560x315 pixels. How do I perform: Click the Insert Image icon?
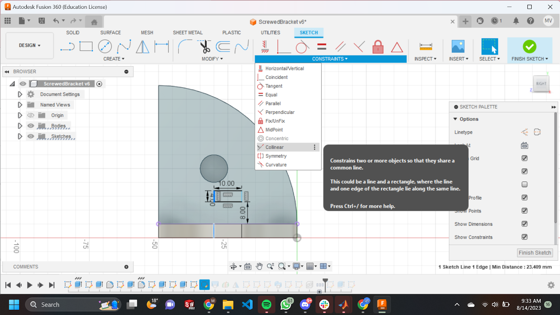pos(458,47)
